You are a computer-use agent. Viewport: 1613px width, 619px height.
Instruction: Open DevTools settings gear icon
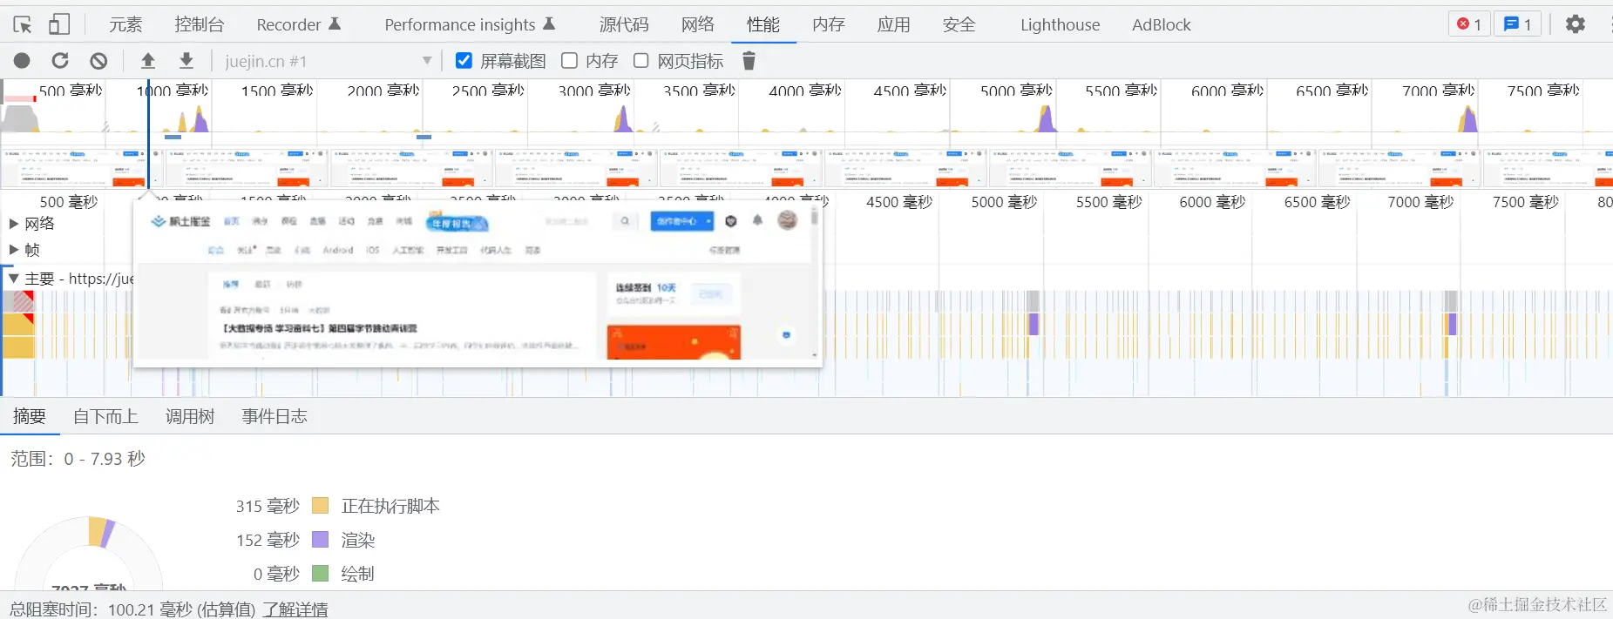click(x=1576, y=24)
